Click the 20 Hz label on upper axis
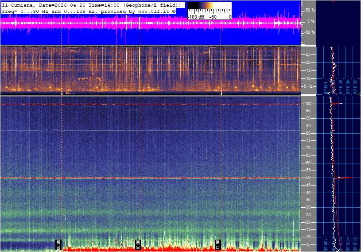This screenshot has width=361, height=252. tap(308, 62)
